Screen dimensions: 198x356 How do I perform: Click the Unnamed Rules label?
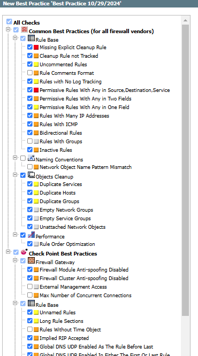click(57, 312)
